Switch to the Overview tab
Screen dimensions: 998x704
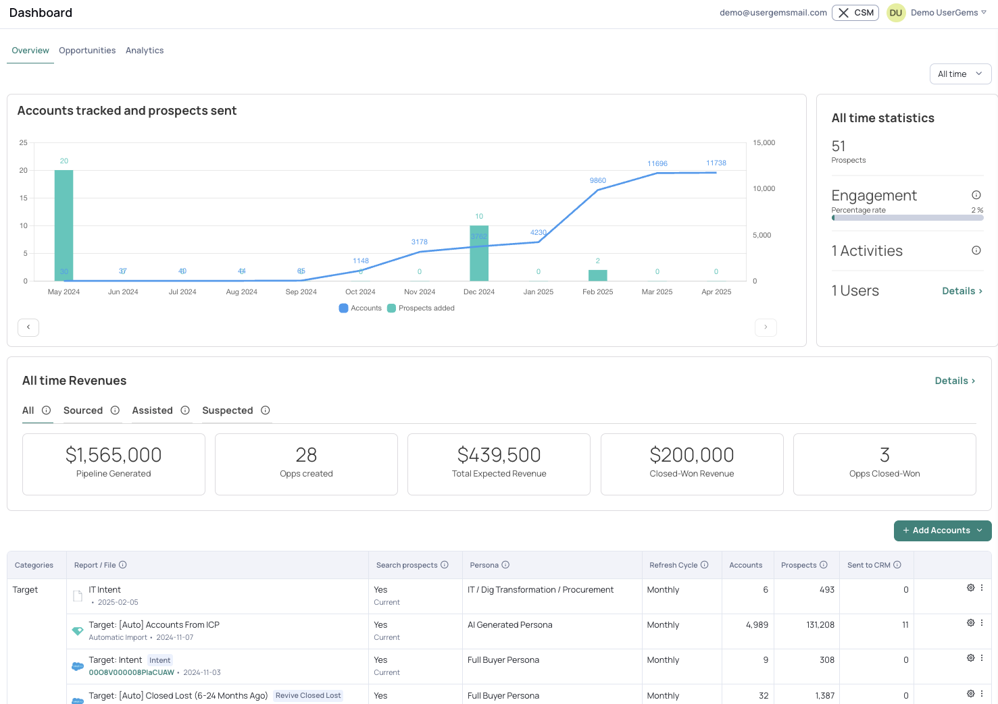point(30,51)
